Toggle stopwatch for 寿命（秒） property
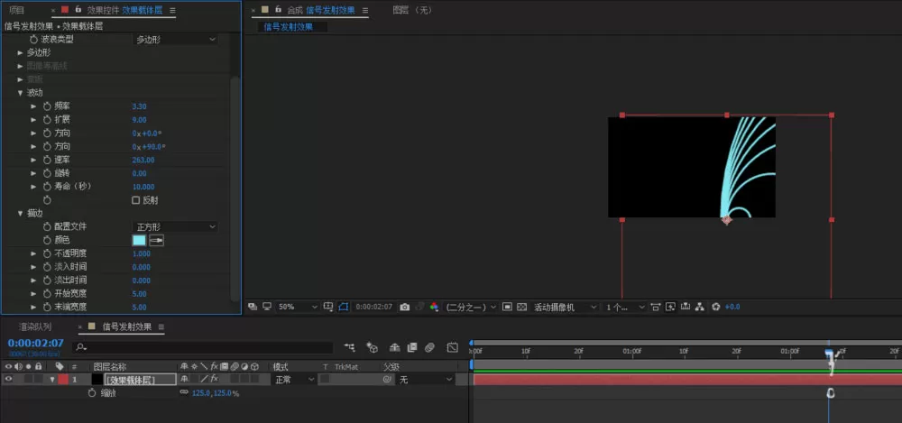 click(47, 187)
